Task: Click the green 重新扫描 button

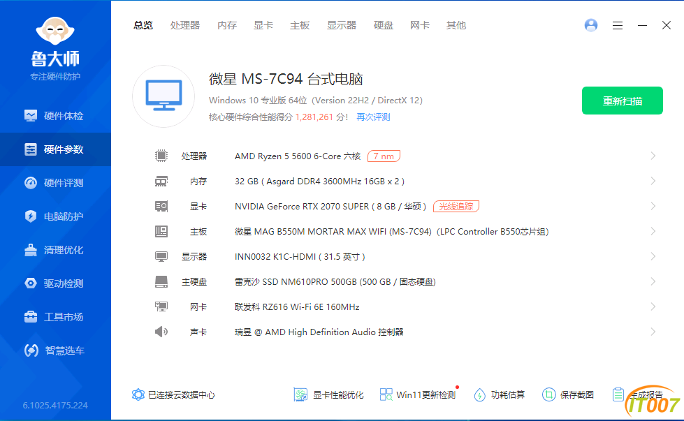Action: coord(623,101)
